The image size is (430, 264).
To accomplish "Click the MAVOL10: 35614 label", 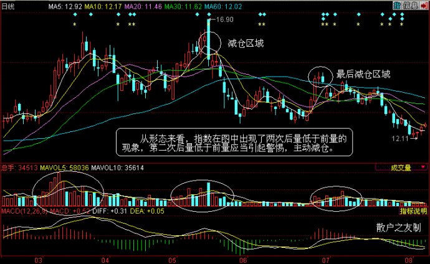I will 117,167.
